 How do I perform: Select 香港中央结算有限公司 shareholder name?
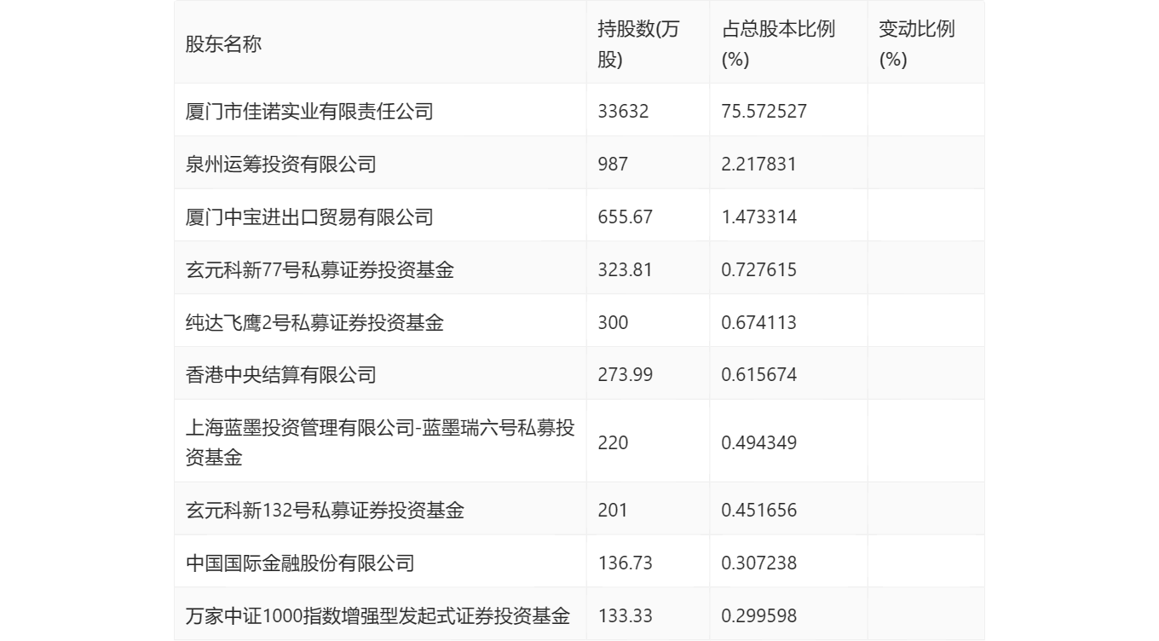coord(280,374)
